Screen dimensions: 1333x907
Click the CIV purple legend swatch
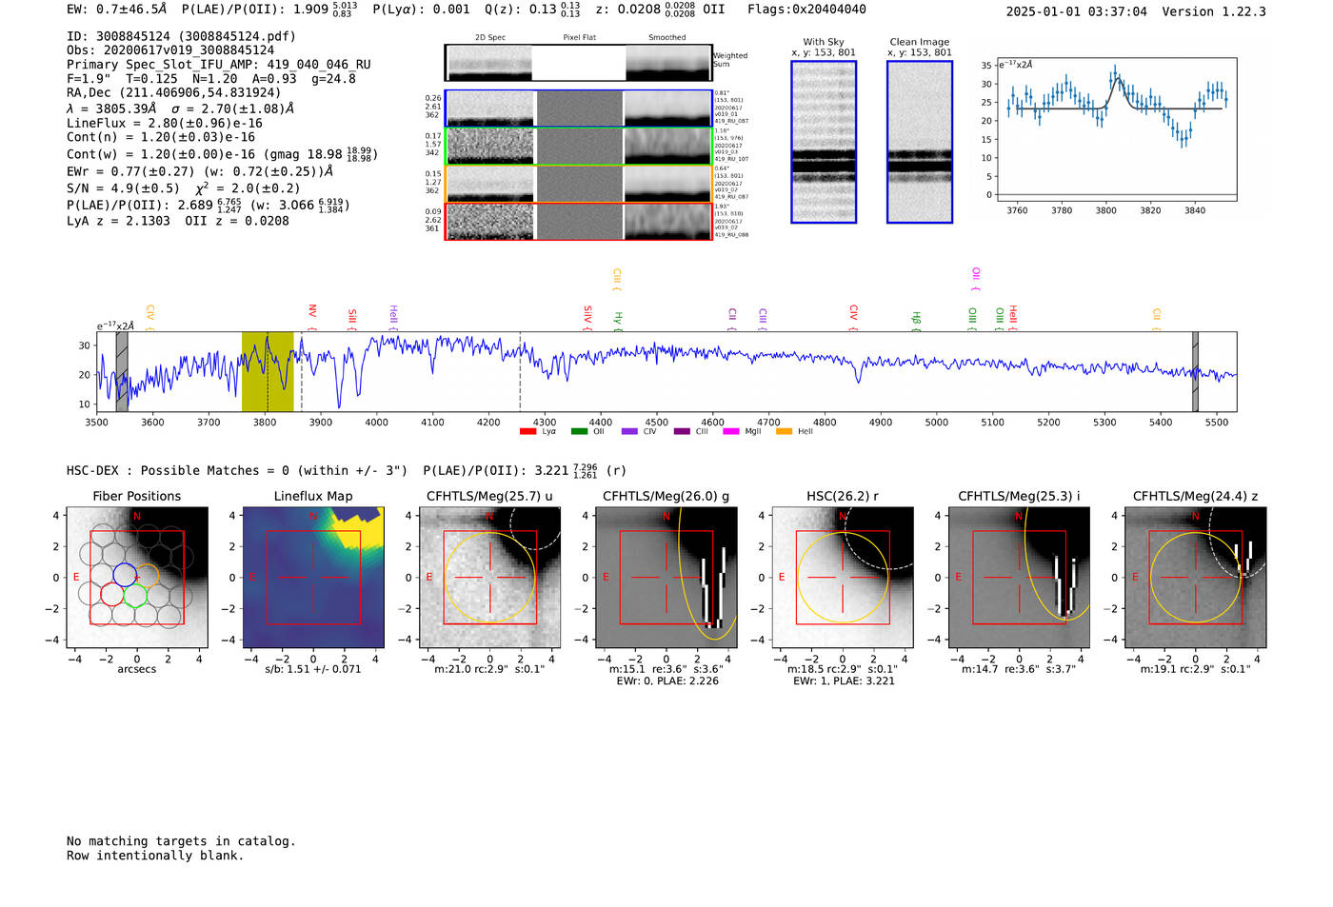(629, 432)
